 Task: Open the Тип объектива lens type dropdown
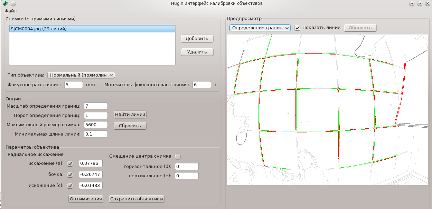81,75
